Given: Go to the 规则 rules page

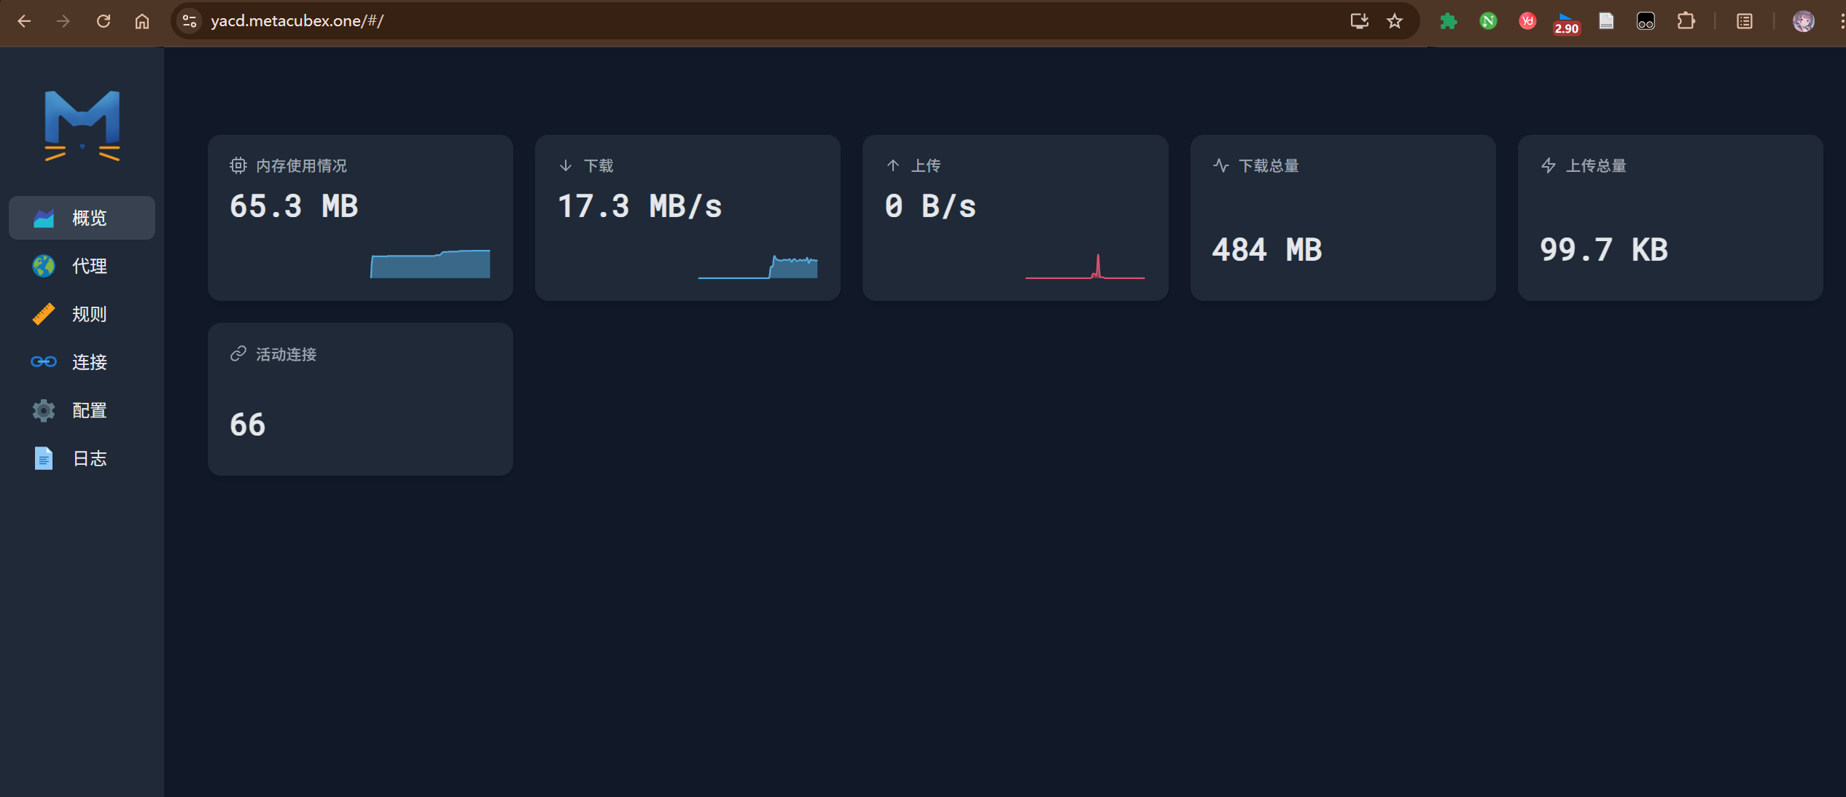Looking at the screenshot, I should pyautogui.click(x=82, y=314).
